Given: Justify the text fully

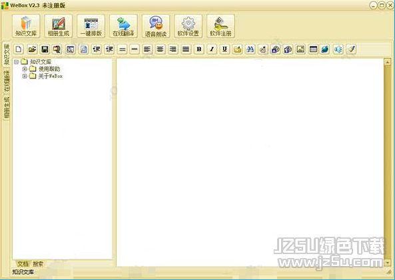Looking at the screenshot, I should pos(186,49).
